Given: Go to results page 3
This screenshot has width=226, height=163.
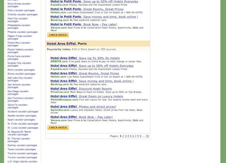Looking at the screenshot, I should click(126, 136).
